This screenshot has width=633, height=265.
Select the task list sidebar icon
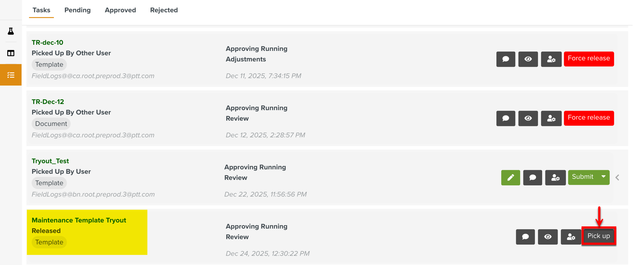point(11,75)
